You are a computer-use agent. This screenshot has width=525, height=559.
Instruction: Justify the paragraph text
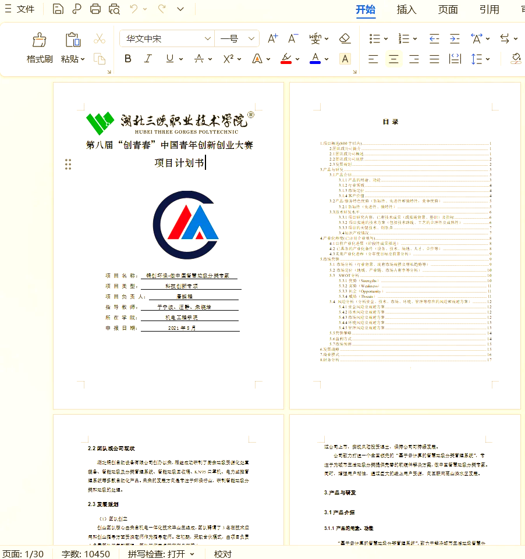click(x=434, y=59)
